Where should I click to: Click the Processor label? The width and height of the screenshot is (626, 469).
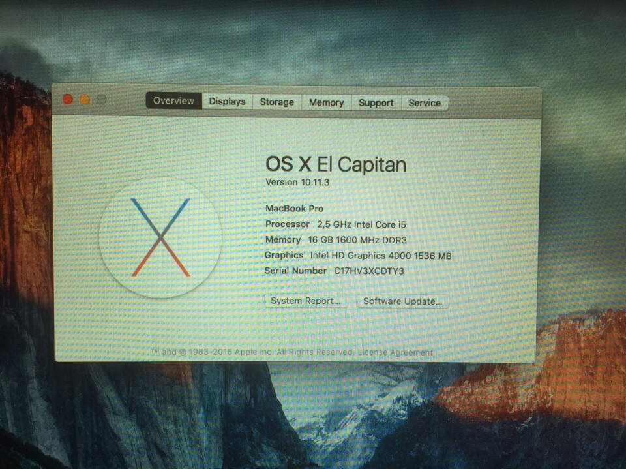[288, 224]
